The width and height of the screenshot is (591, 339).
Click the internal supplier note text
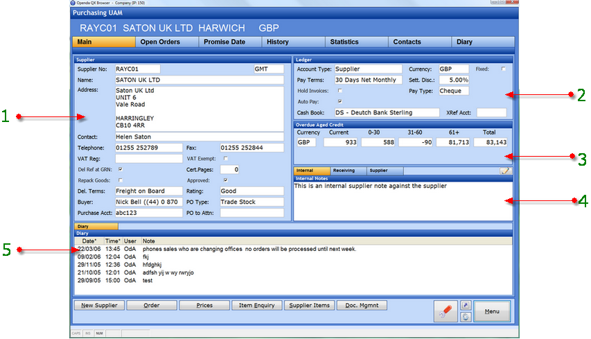(x=371, y=186)
